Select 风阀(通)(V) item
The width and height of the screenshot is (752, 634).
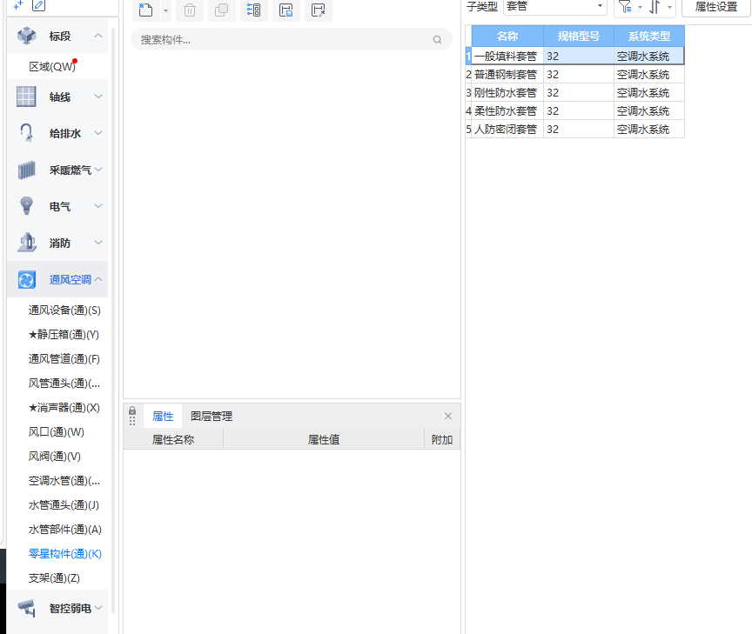pos(54,457)
